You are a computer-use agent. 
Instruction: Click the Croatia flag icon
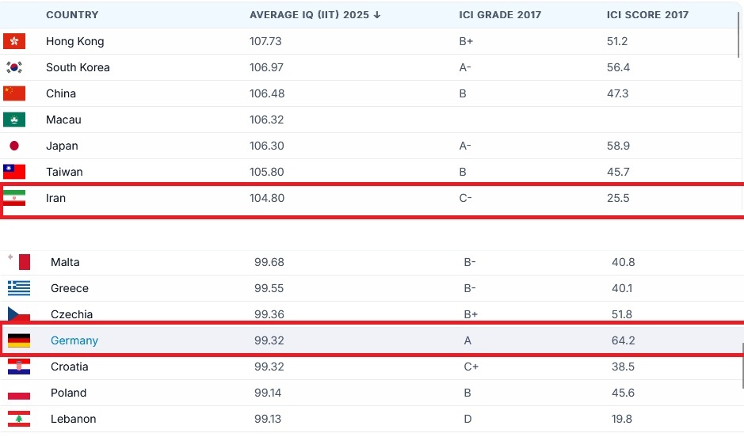click(19, 367)
